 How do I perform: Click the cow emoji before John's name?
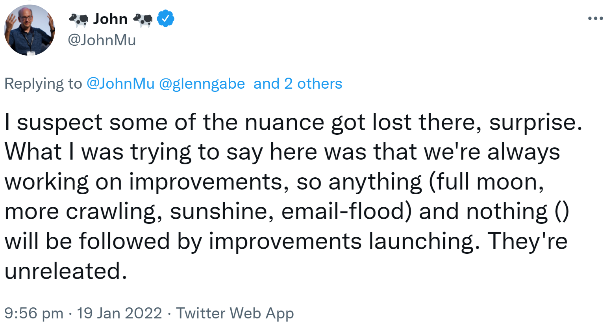[79, 19]
